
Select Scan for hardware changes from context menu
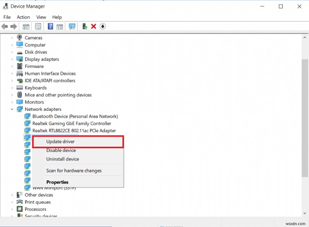73,170
